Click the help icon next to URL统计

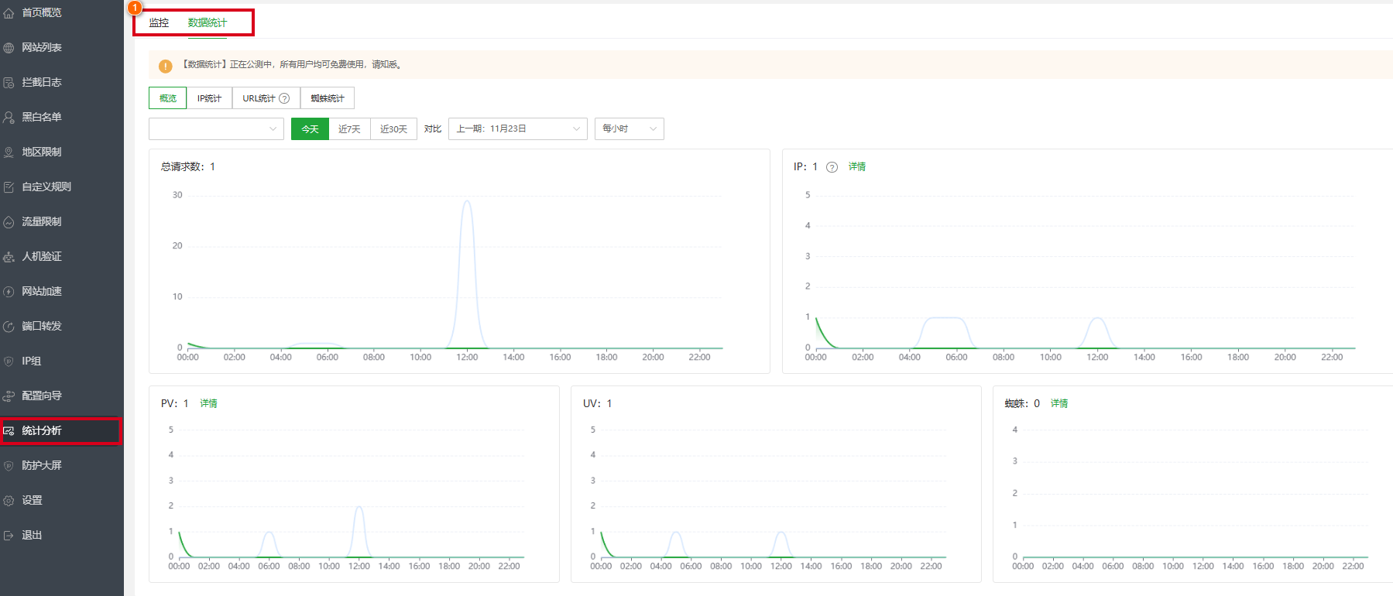click(x=284, y=98)
